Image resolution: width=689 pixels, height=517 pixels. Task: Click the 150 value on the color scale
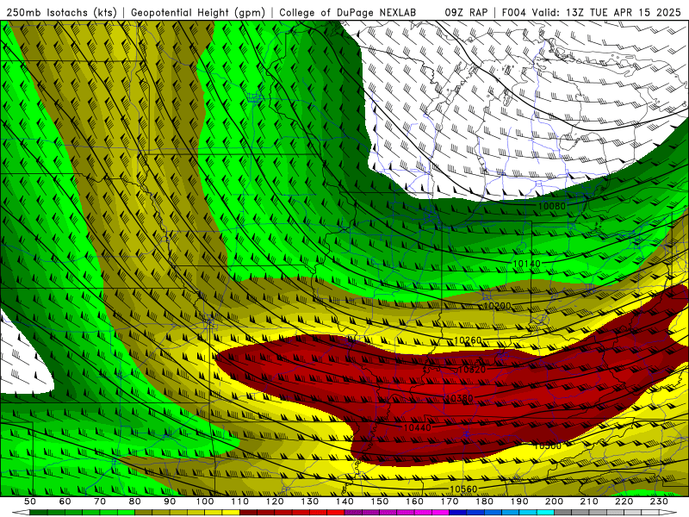click(x=380, y=501)
